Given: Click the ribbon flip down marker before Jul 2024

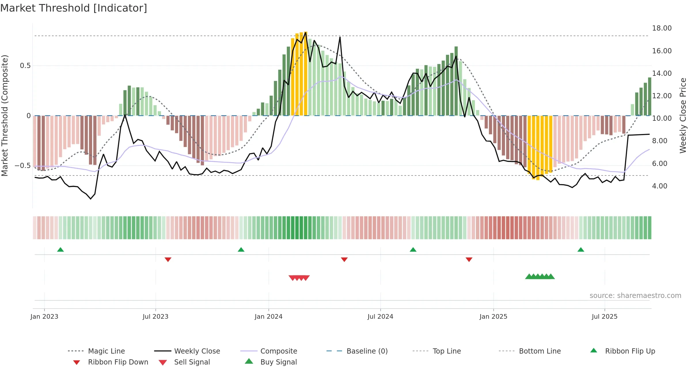Looking at the screenshot, I should tap(344, 260).
